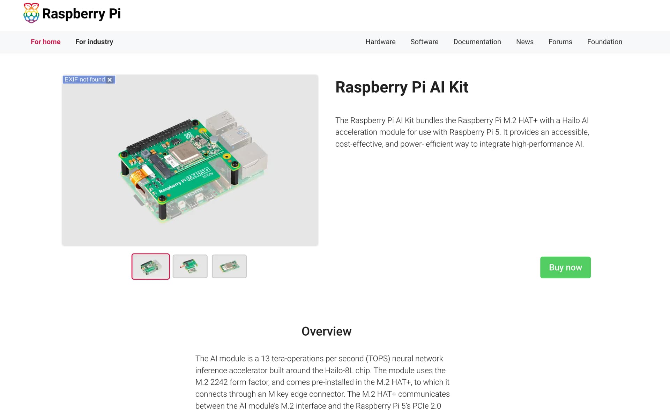Select the third product thumbnail image

(229, 266)
